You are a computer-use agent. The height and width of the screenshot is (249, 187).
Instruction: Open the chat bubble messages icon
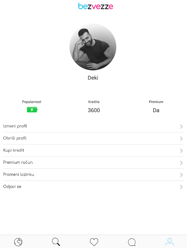[x=132, y=242]
